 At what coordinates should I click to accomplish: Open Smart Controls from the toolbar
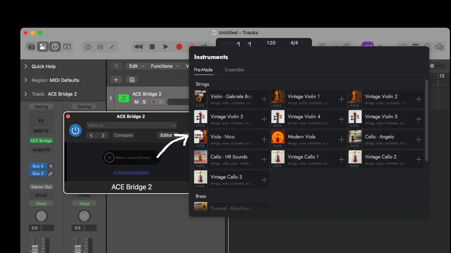click(x=88, y=47)
